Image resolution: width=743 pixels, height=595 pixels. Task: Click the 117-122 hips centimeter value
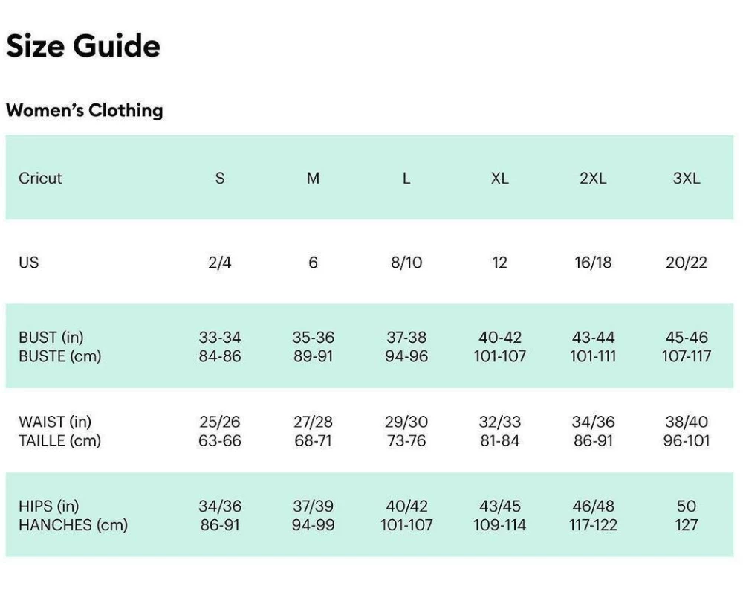[x=593, y=525]
